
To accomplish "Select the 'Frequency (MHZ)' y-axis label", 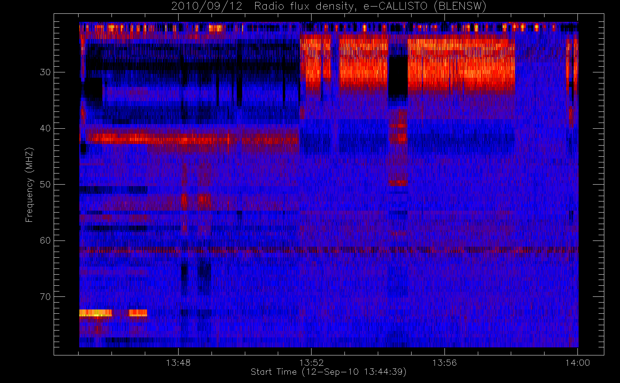I will 29,185.
